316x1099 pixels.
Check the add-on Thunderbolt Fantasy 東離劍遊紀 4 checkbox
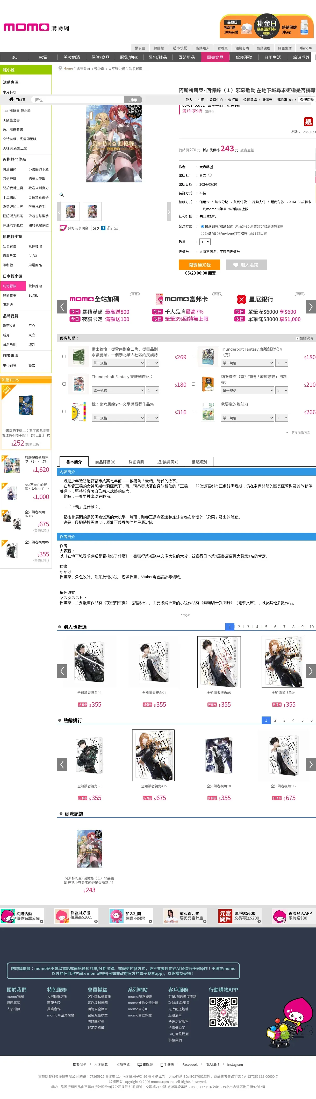tap(193, 356)
